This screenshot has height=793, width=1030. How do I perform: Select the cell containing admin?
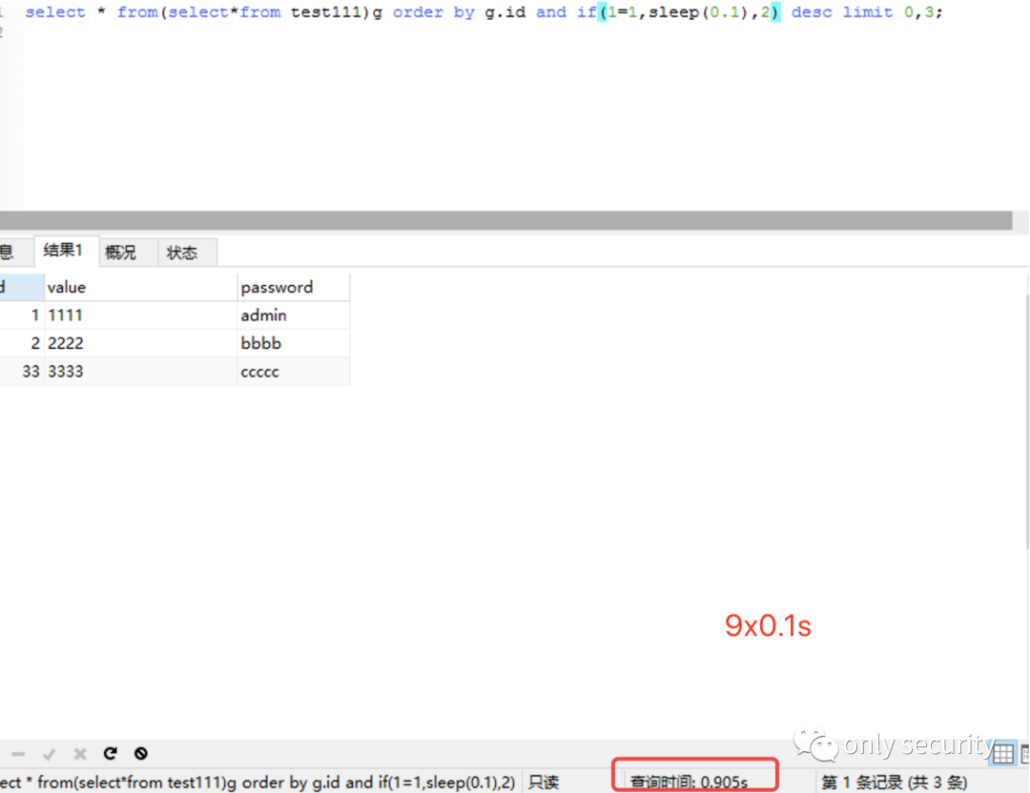pos(293,315)
